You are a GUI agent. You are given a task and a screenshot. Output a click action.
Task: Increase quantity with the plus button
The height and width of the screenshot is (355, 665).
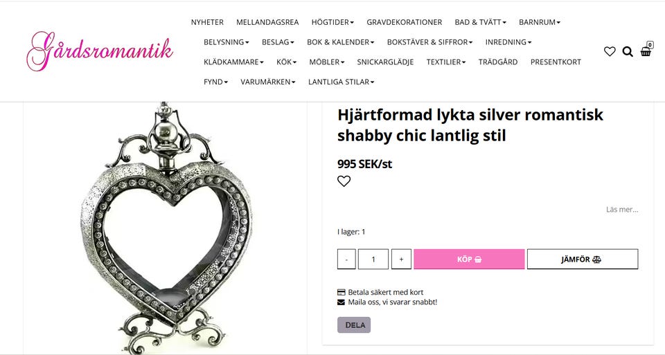pos(401,260)
